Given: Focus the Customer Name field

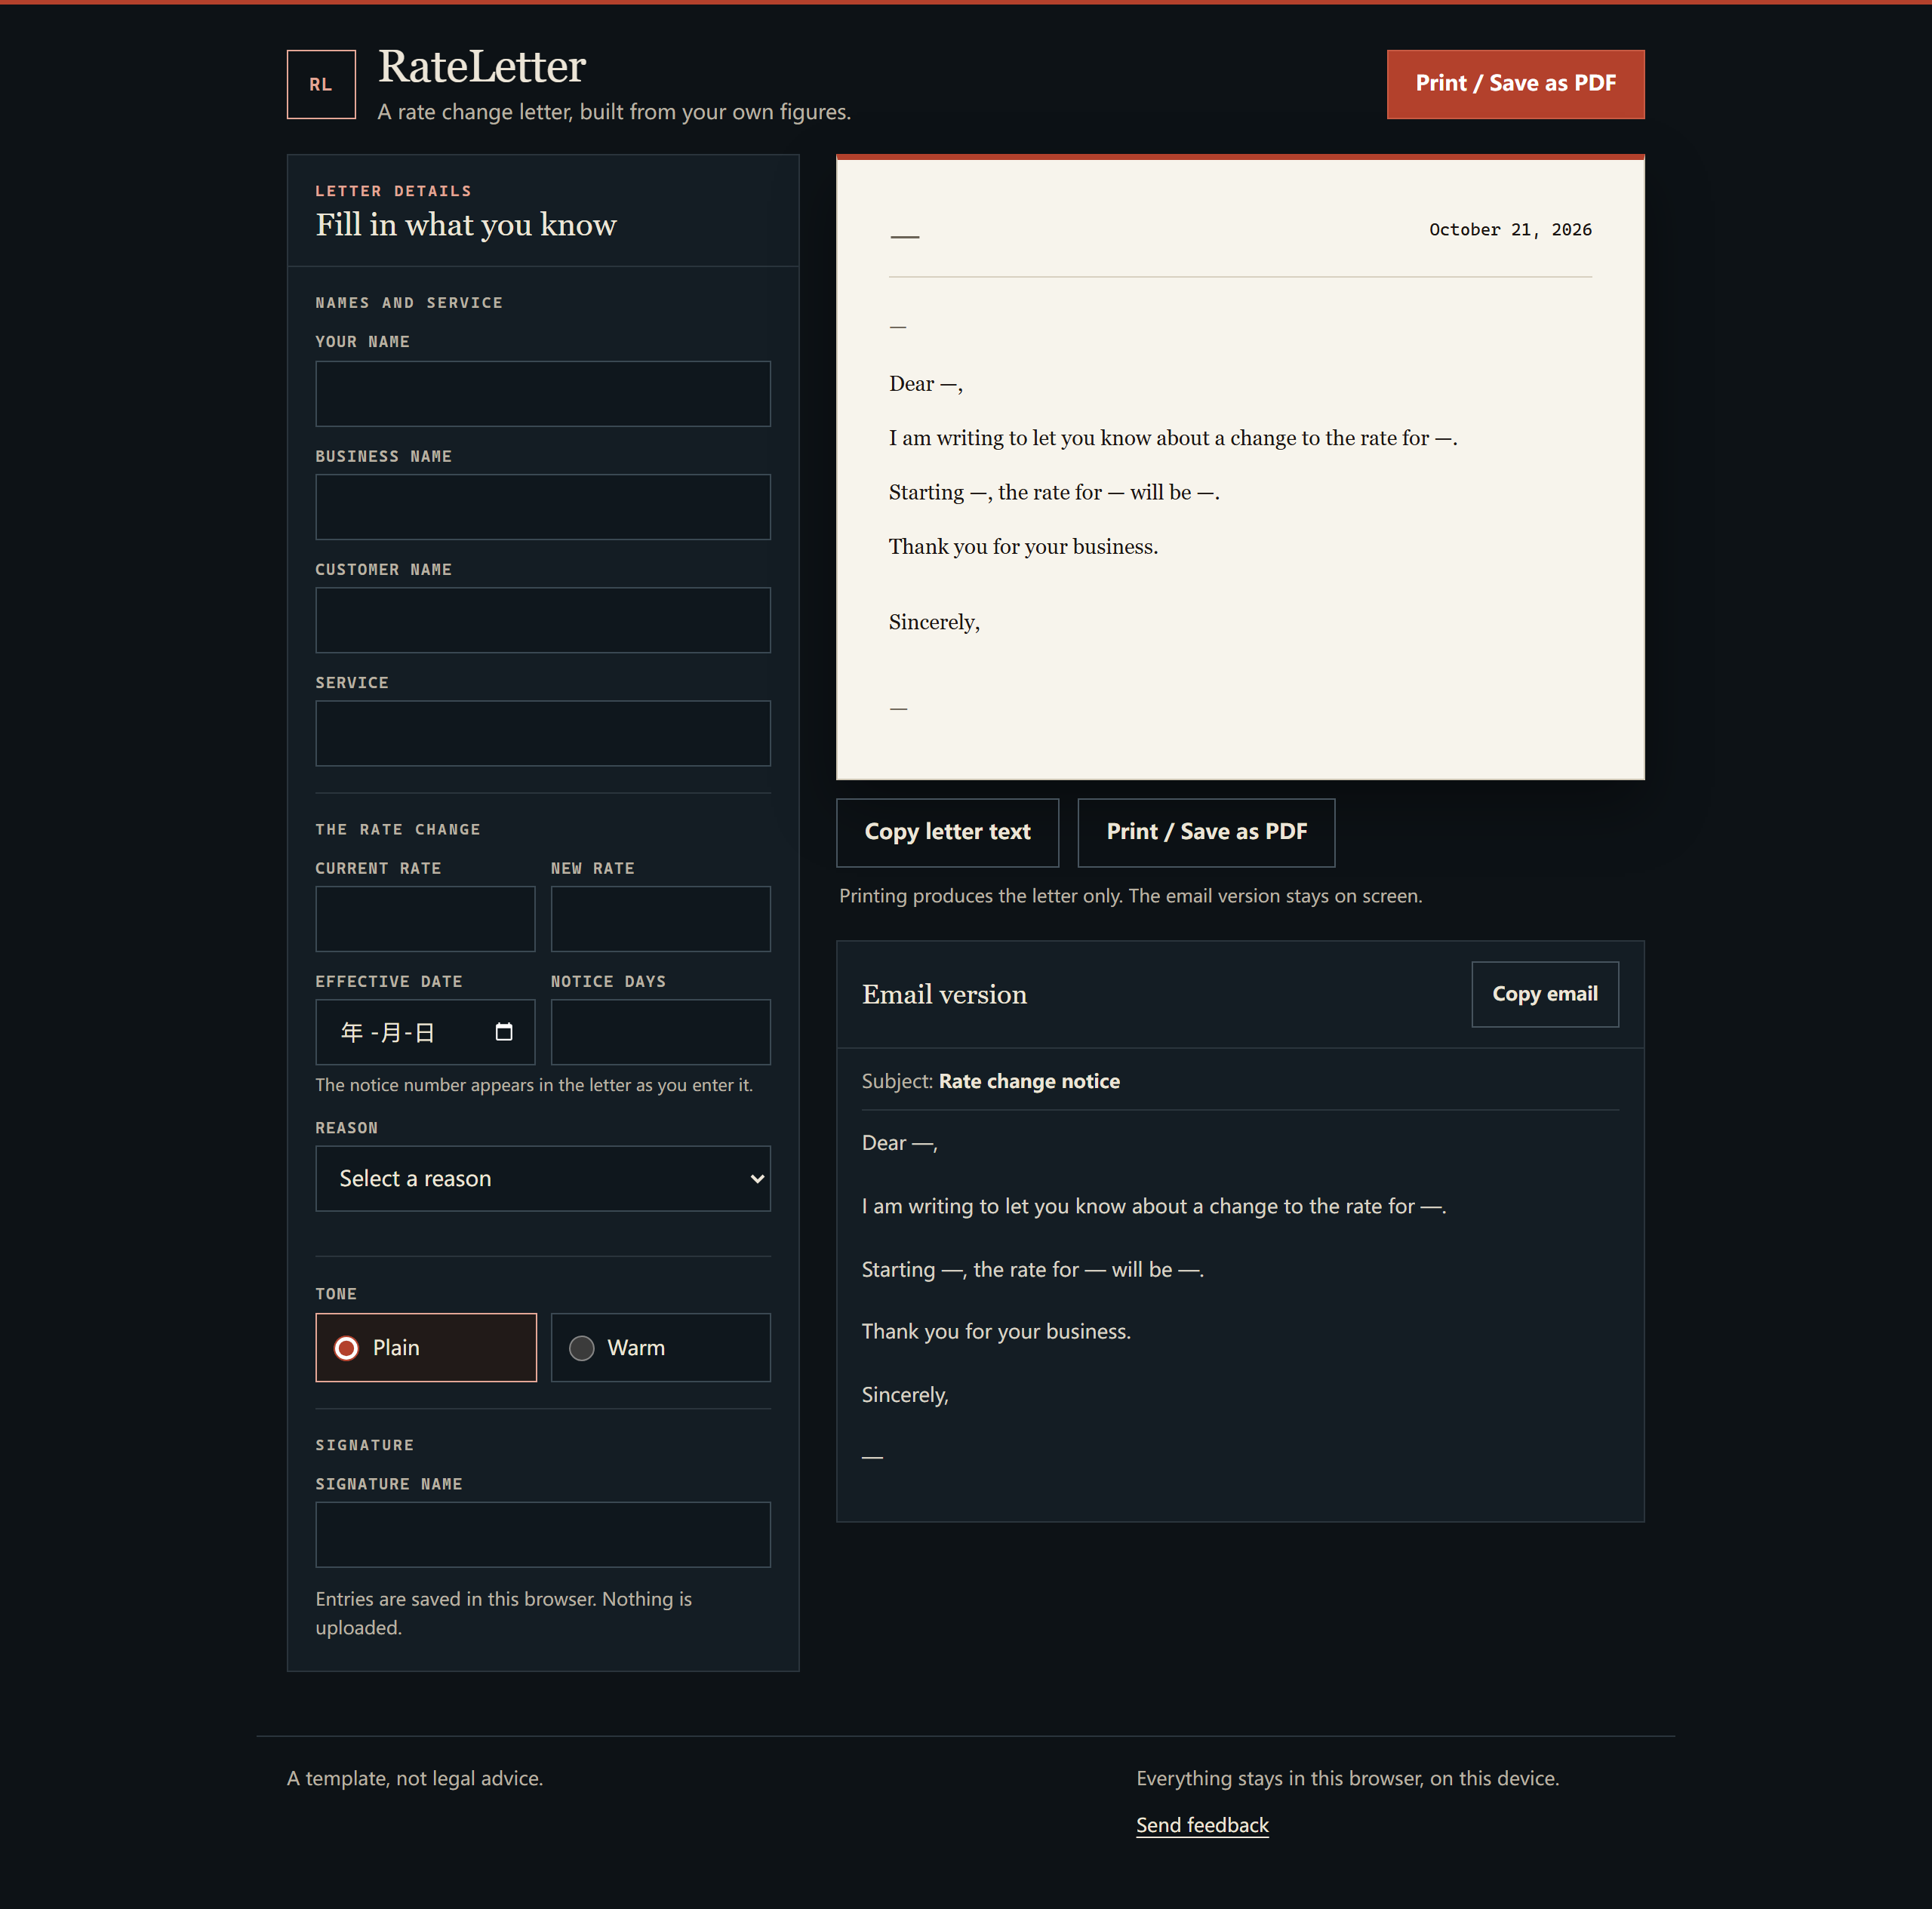Looking at the screenshot, I should coord(543,620).
